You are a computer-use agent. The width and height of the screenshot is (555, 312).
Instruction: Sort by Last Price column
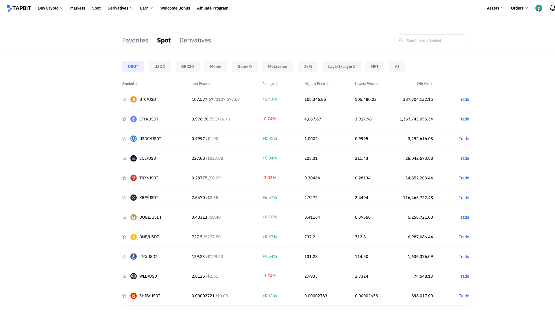(x=201, y=84)
